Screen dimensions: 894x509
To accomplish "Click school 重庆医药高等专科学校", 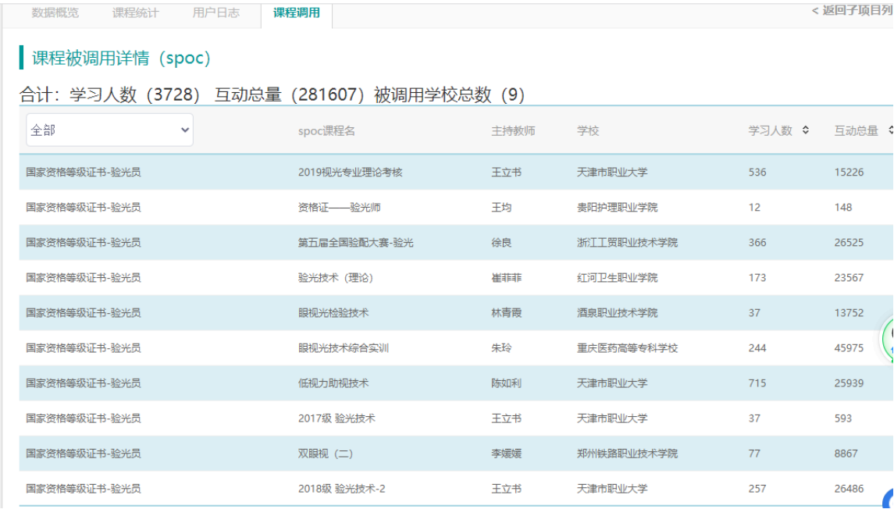I will (x=627, y=348).
